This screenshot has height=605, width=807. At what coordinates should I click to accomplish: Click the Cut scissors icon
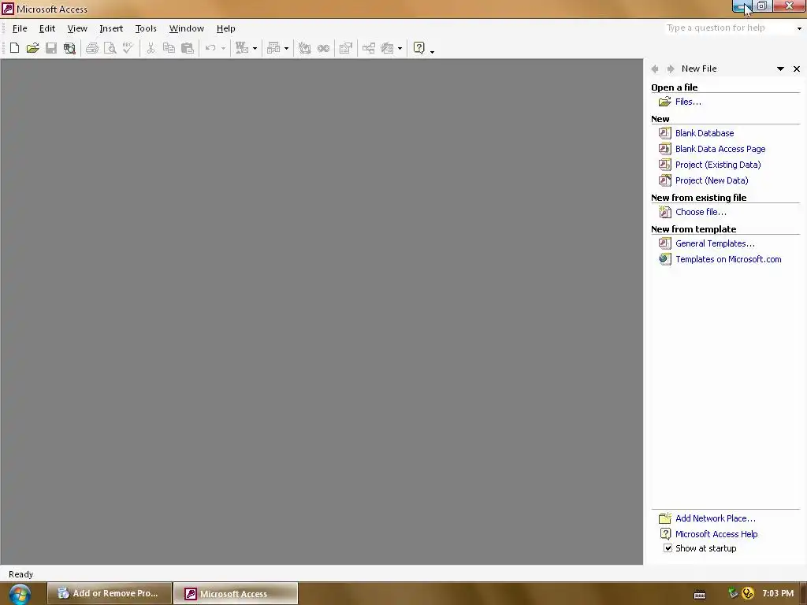pos(151,48)
